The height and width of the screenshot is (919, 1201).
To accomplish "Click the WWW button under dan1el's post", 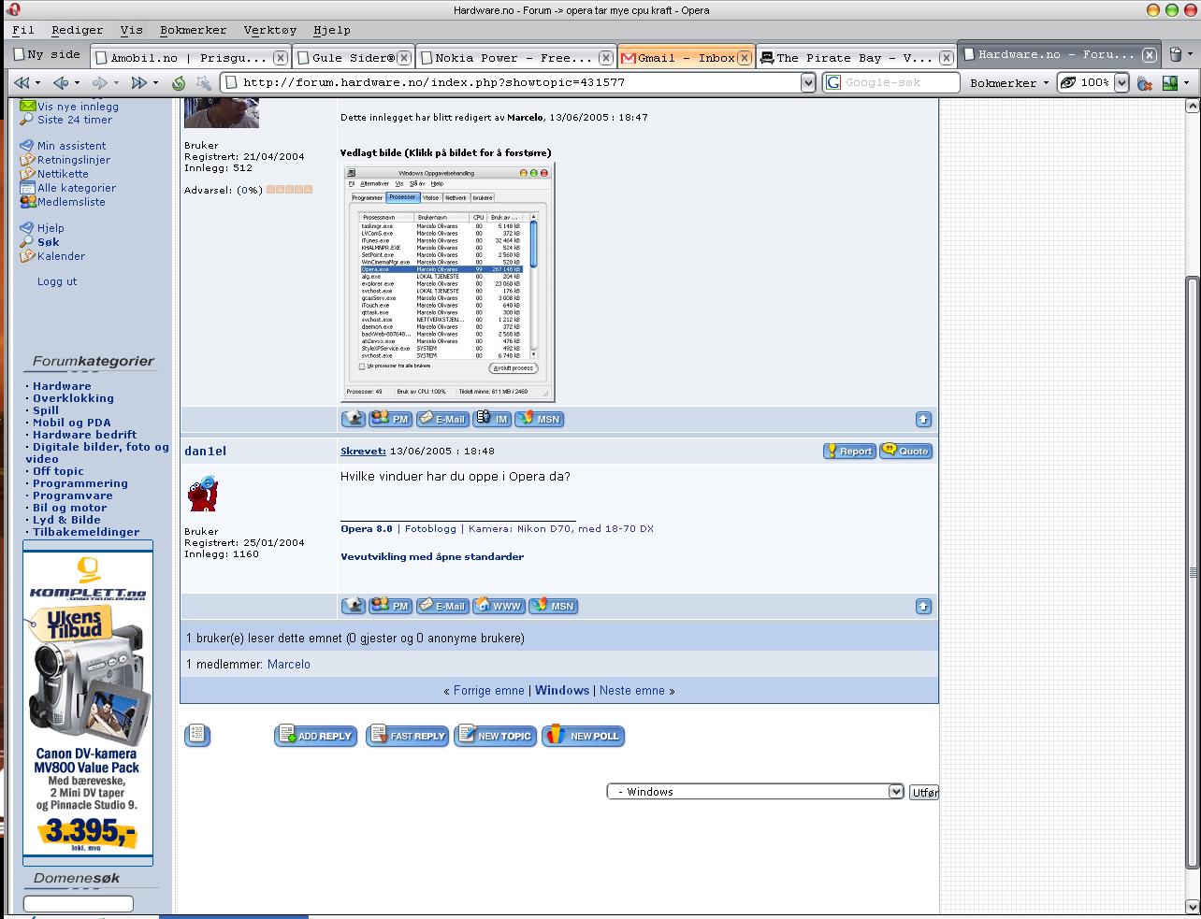I will 499,606.
